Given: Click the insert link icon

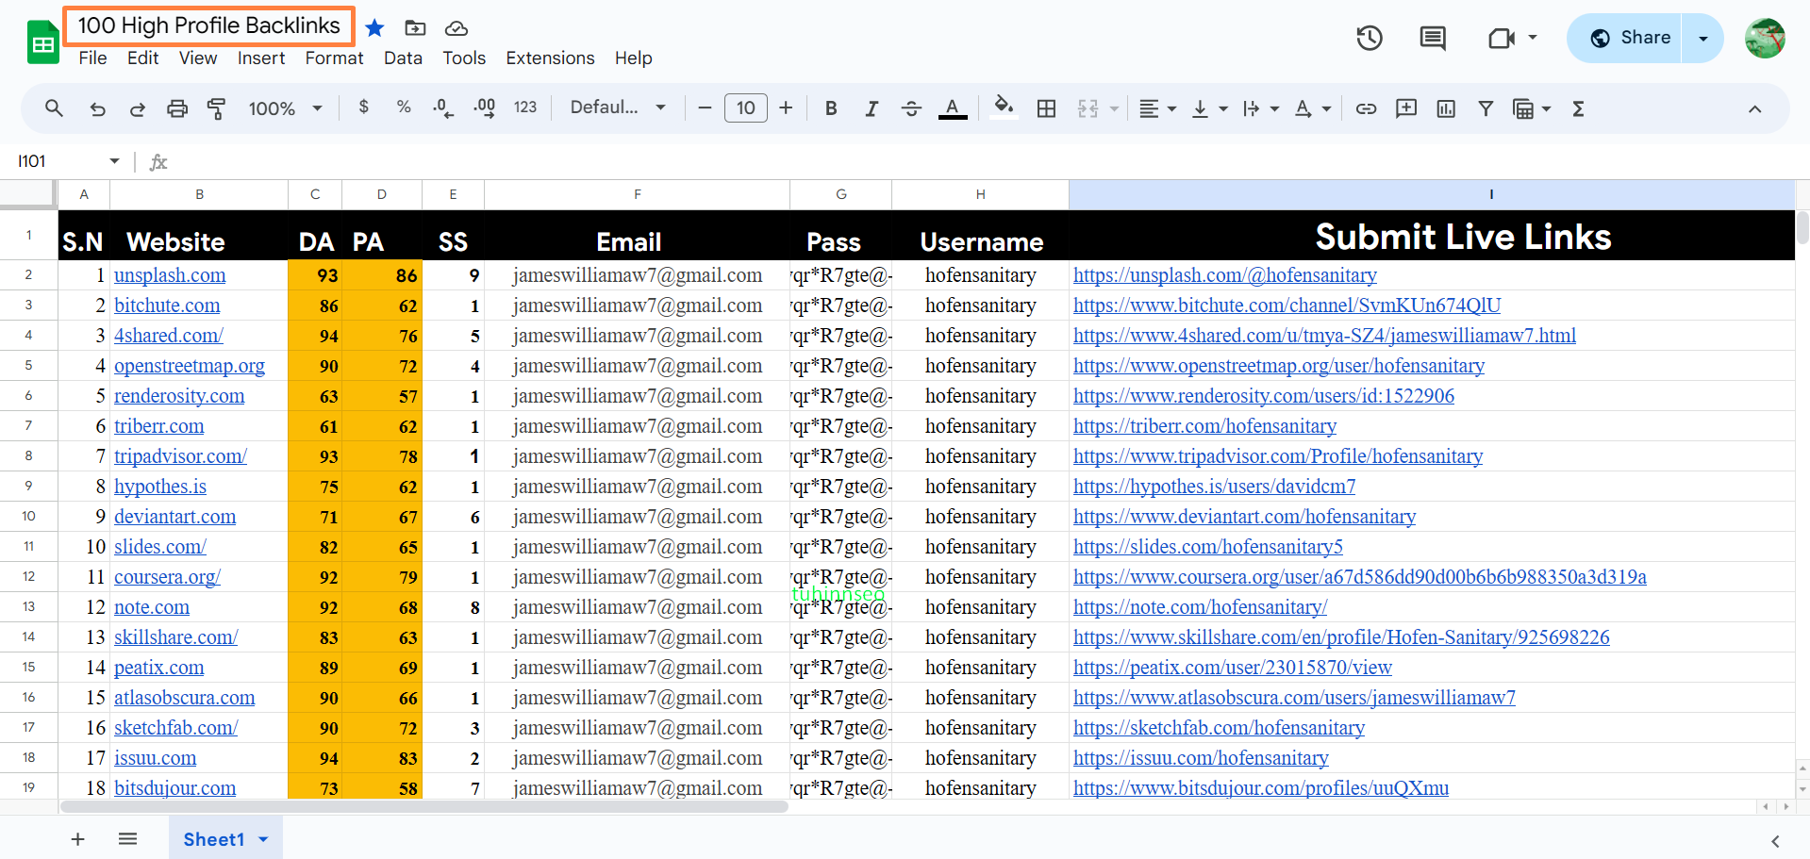Looking at the screenshot, I should [1365, 108].
